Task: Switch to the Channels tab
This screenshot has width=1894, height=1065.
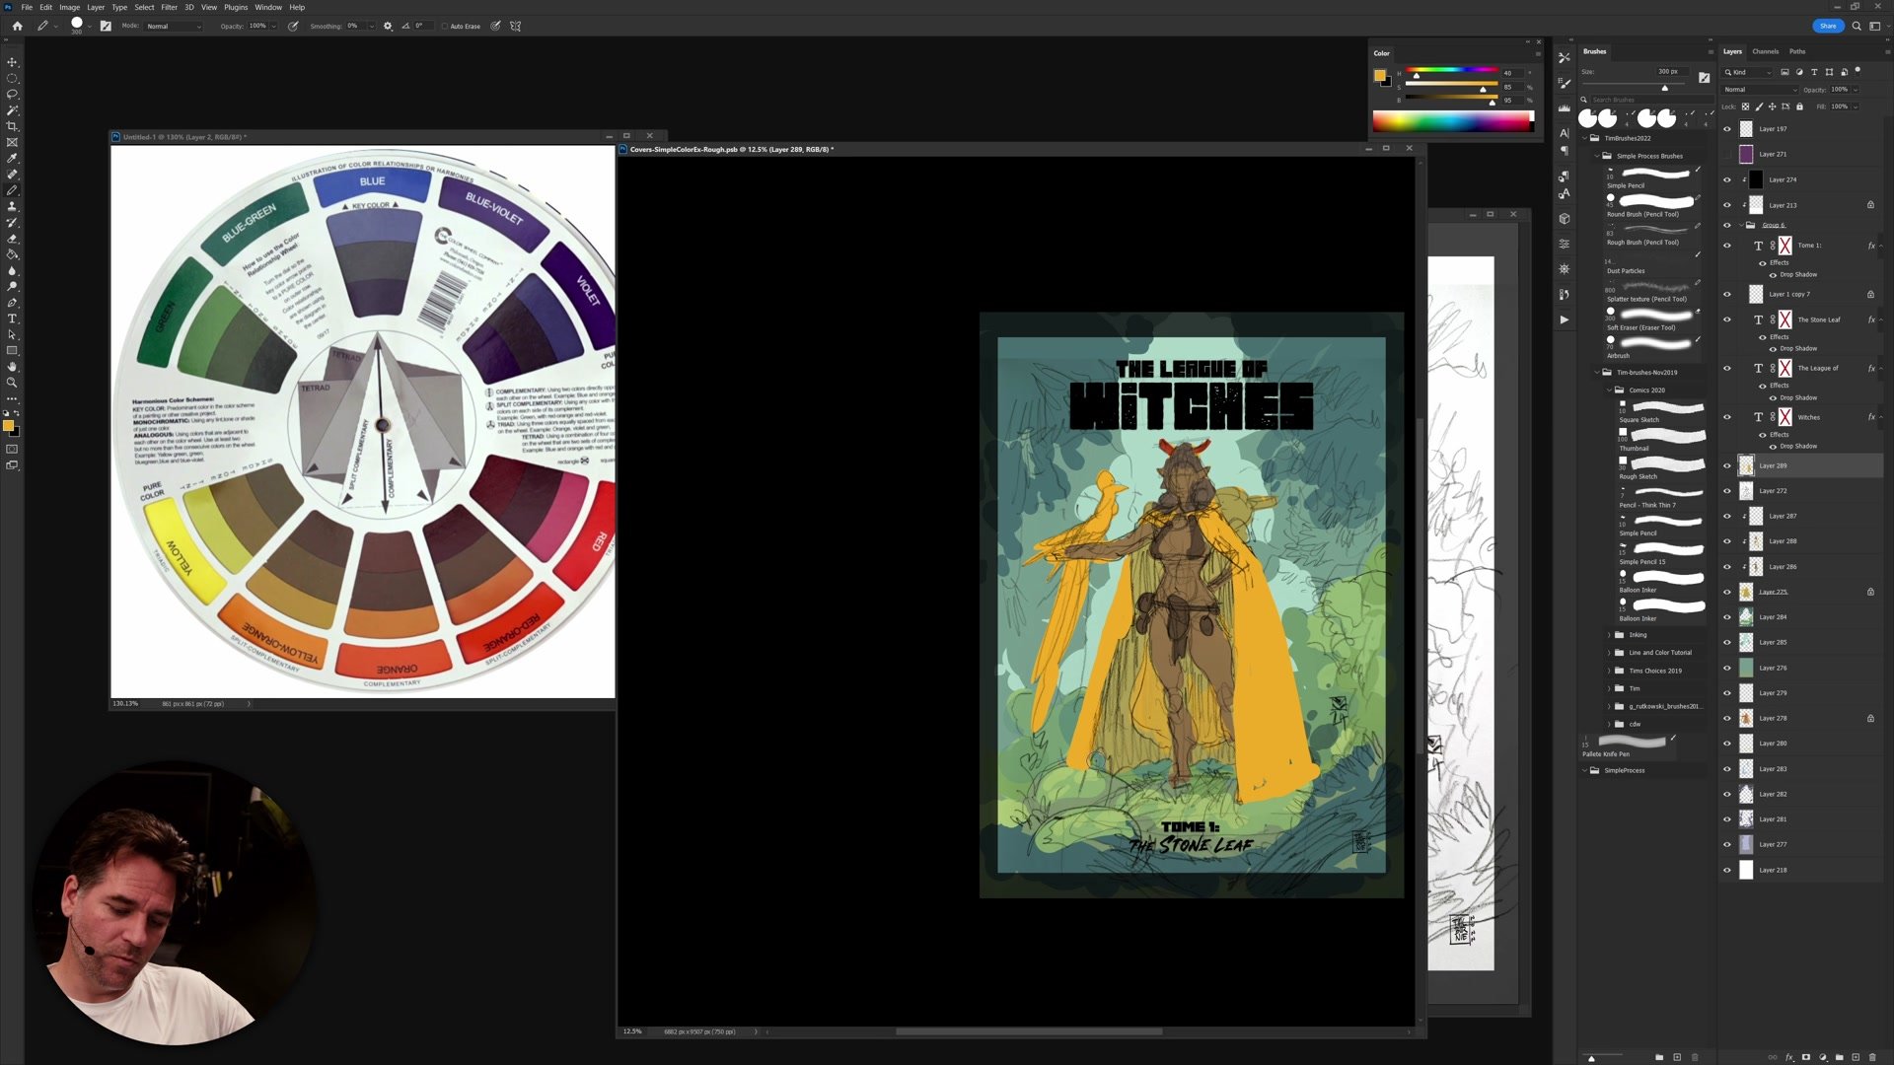Action: pyautogui.click(x=1765, y=51)
